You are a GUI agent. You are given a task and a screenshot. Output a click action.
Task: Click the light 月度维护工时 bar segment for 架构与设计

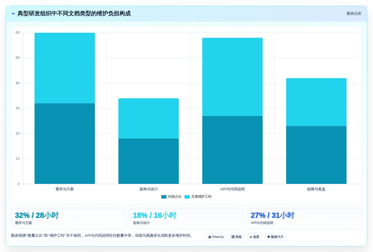(x=149, y=119)
